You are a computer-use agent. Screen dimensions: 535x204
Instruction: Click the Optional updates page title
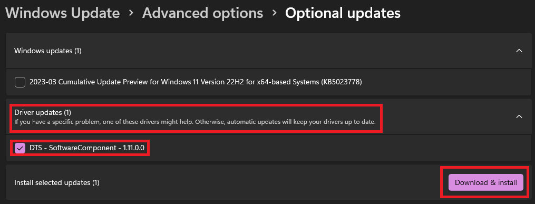(343, 13)
